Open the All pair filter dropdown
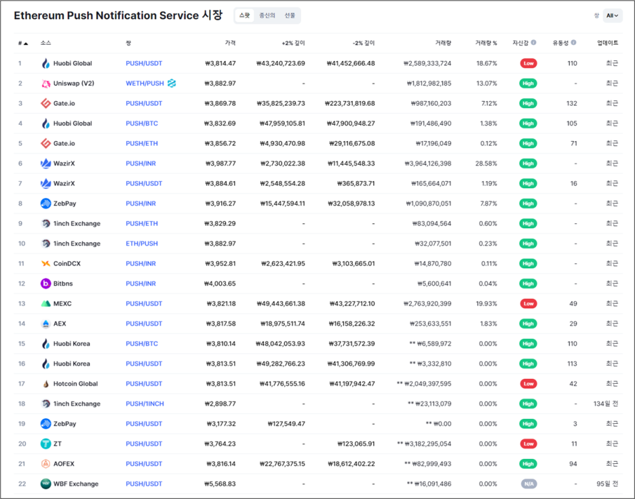 613,16
